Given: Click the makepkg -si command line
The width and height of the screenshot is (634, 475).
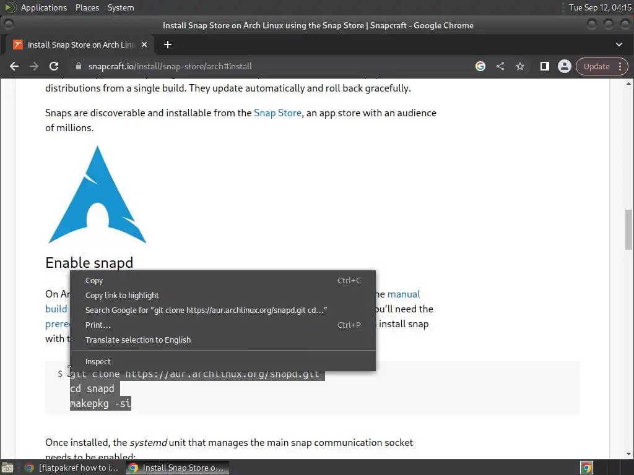Looking at the screenshot, I should [x=100, y=403].
